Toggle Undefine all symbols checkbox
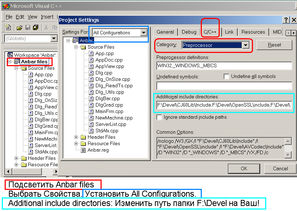The height and width of the screenshot is (211, 297). (x=227, y=77)
